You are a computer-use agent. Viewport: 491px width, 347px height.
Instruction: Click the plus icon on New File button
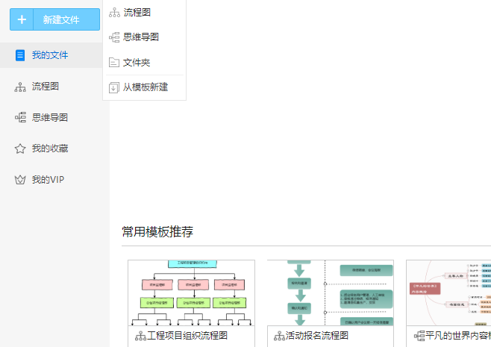(x=22, y=19)
